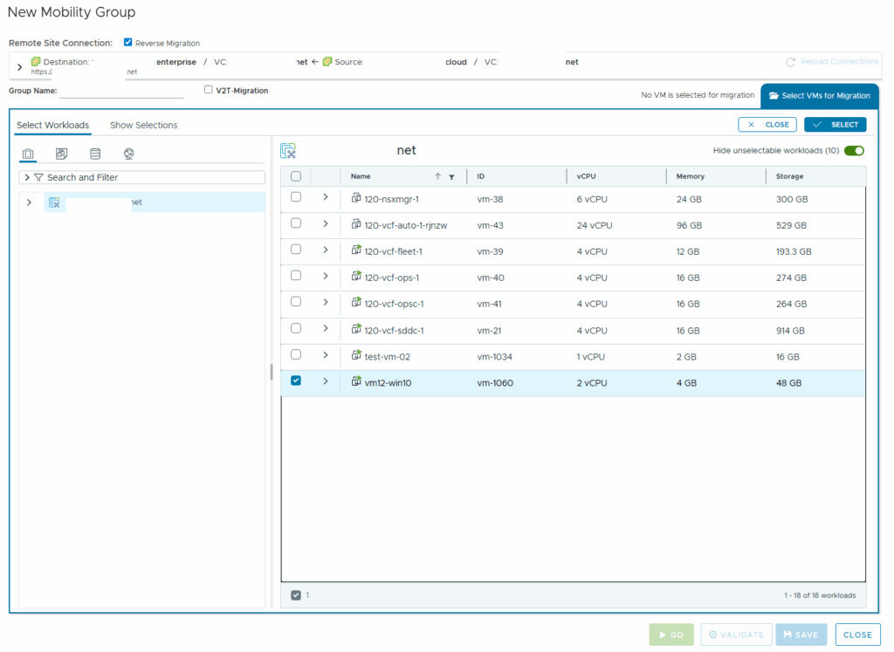Click the SAVE button at the bottom
The height and width of the screenshot is (652, 894).
tap(801, 635)
